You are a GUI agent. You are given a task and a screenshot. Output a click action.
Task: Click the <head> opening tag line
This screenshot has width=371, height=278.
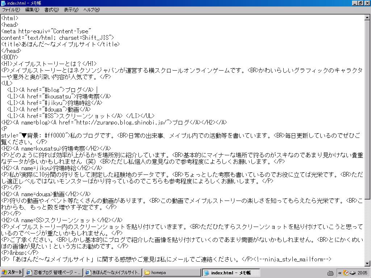coord(10,25)
